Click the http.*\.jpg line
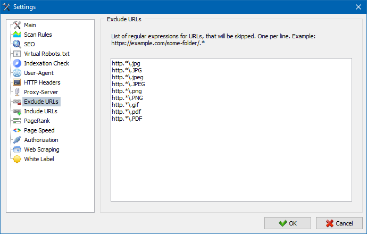 126,63
